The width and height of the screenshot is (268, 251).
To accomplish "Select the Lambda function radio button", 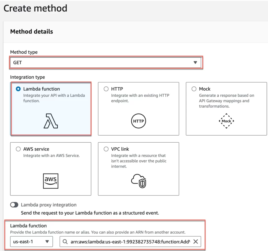I will pos(18,89).
